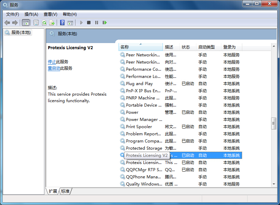Click 腾讯... description in QQPhone row
The width and height of the screenshot is (280, 205).
170,177
